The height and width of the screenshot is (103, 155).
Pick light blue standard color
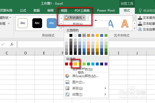click(93, 64)
